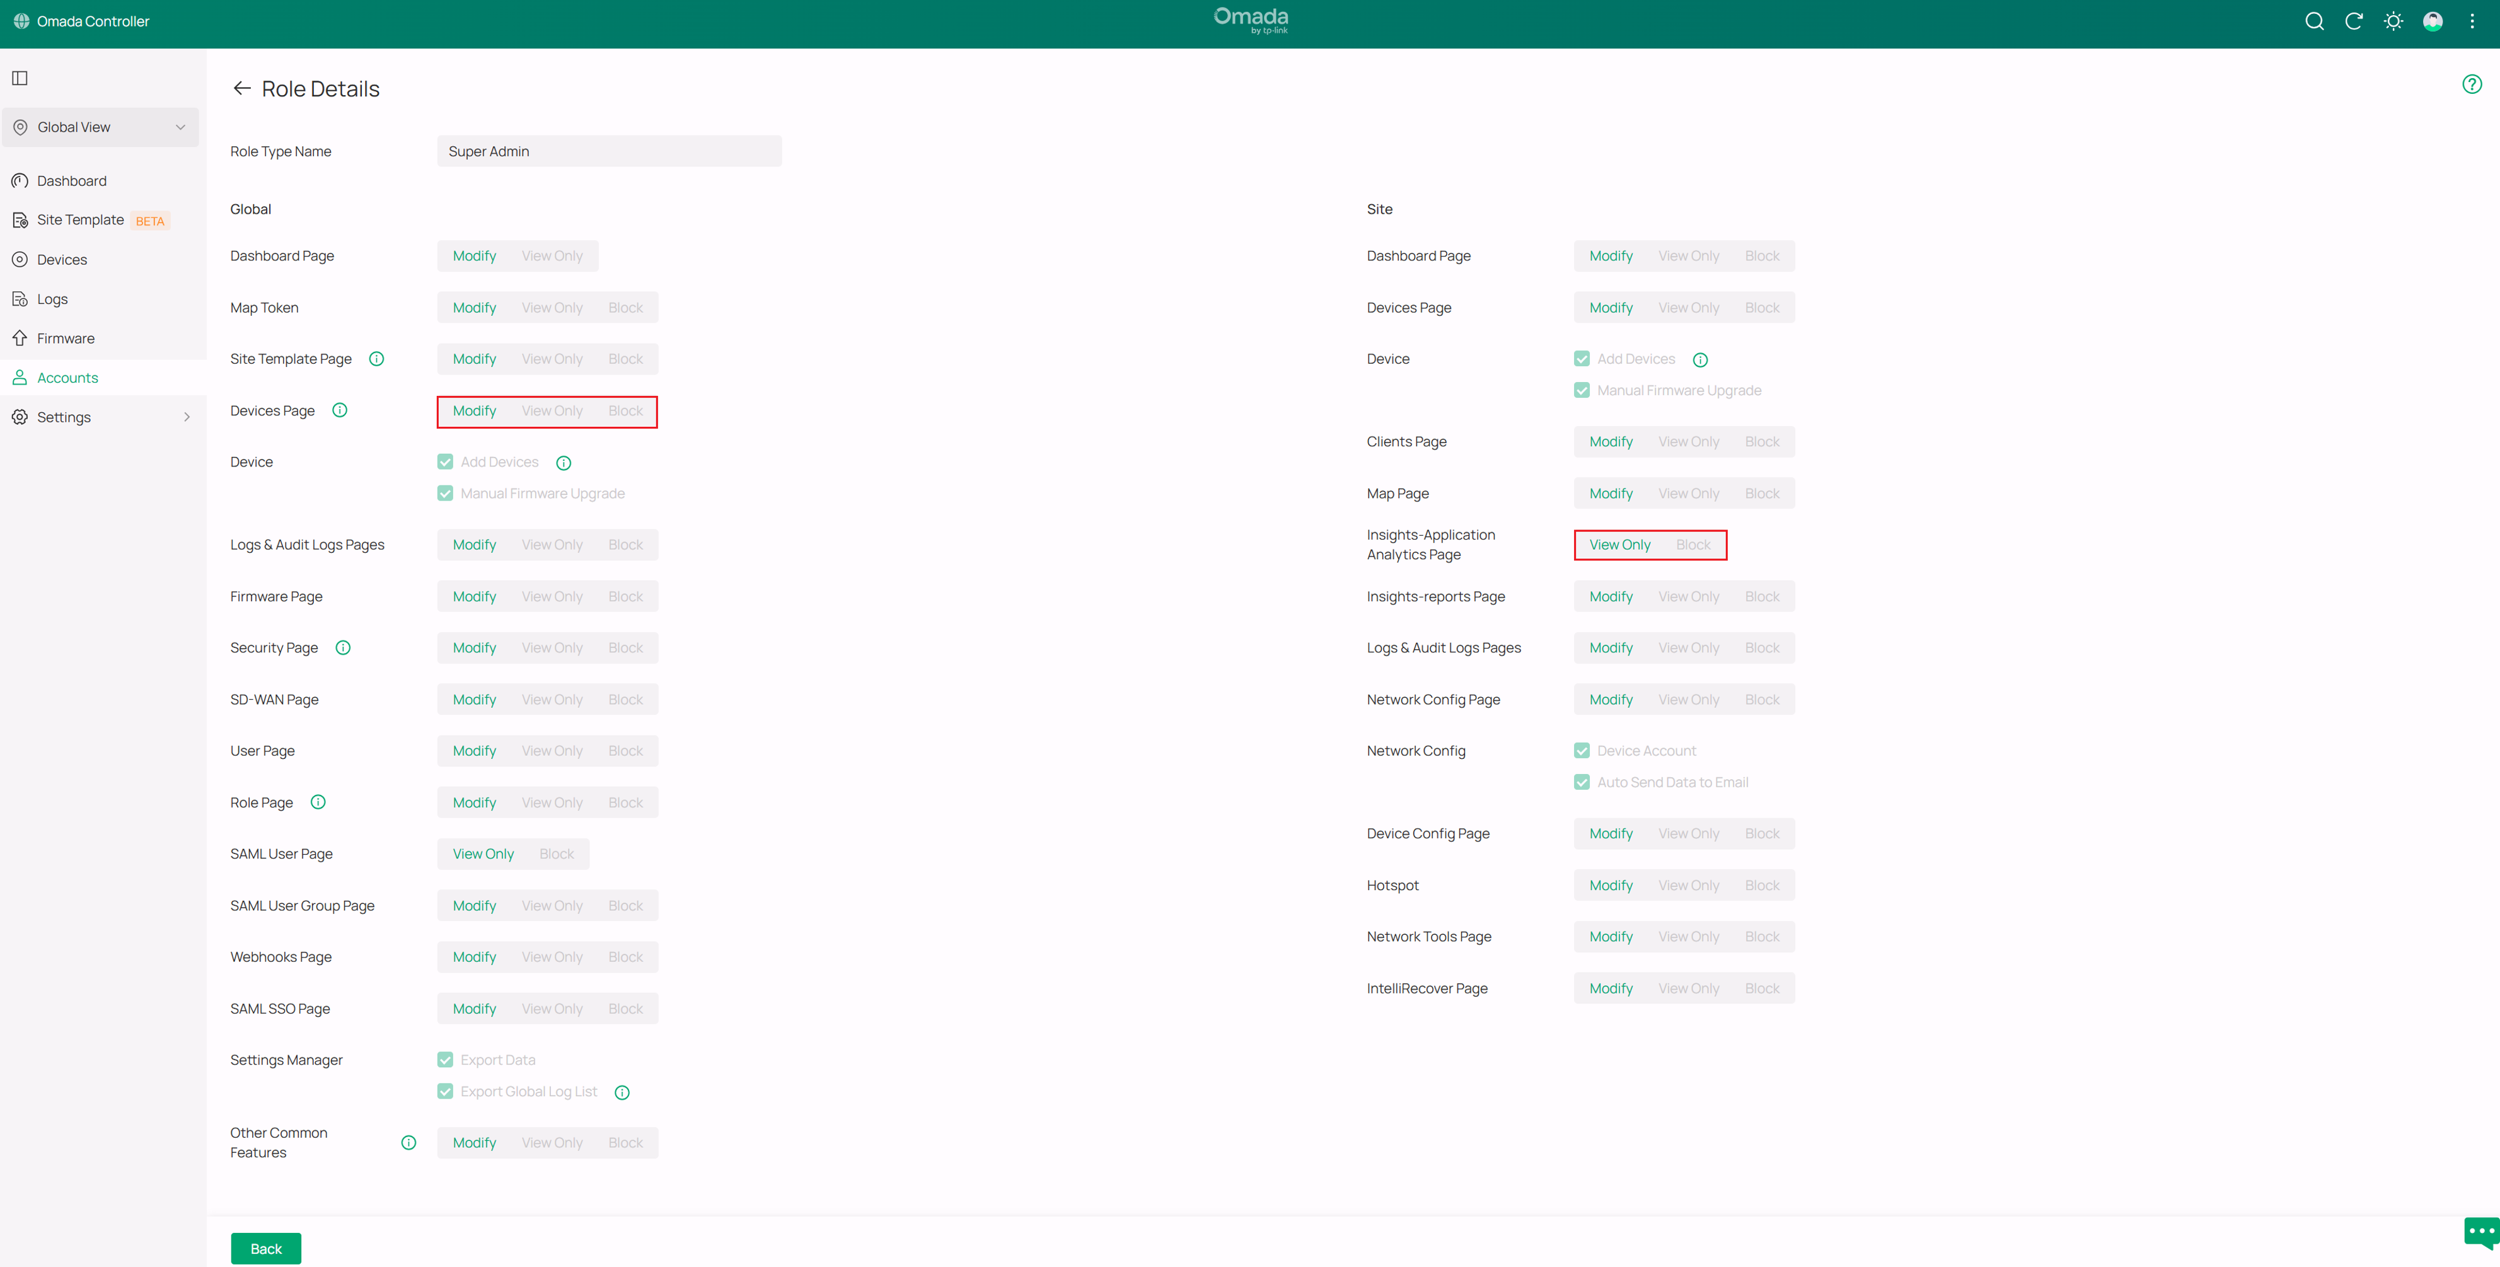Viewport: 2500px width, 1267px height.
Task: Toggle Global Add Devices checkbox
Action: pos(446,462)
